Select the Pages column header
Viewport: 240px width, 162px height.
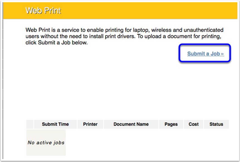tap(171, 124)
